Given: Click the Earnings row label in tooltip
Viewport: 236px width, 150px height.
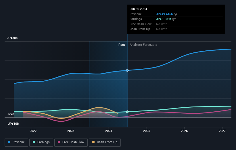Looking at the screenshot, I should pos(136,19).
